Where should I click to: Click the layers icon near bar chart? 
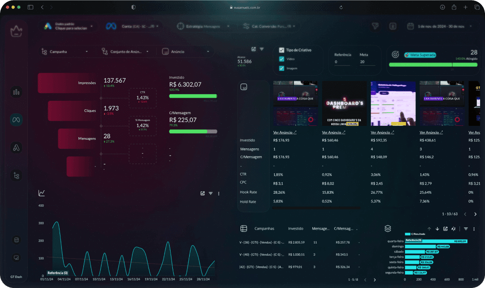pos(388,229)
